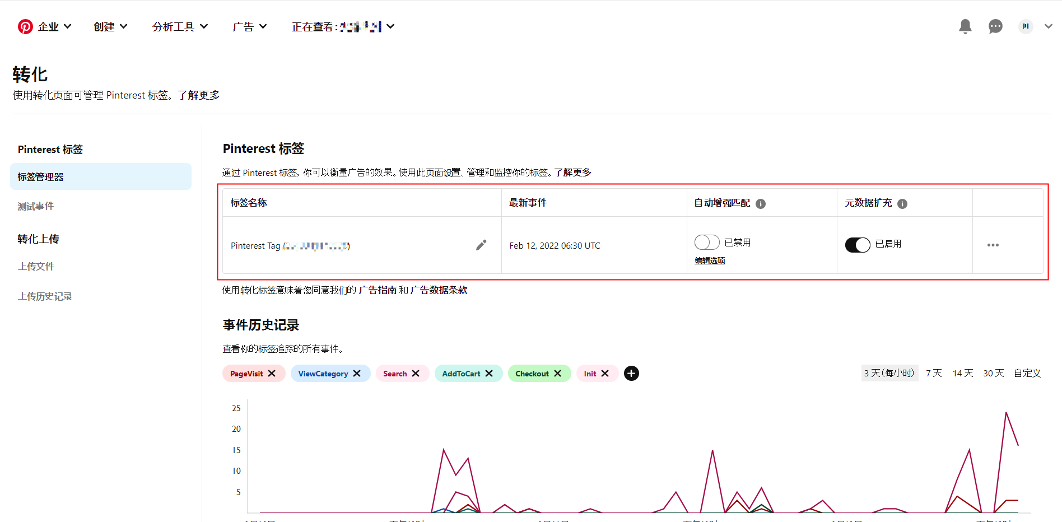The image size is (1062, 522).
Task: Toggle the 自动增强匹配 switch (已禁用)
Action: coord(707,242)
